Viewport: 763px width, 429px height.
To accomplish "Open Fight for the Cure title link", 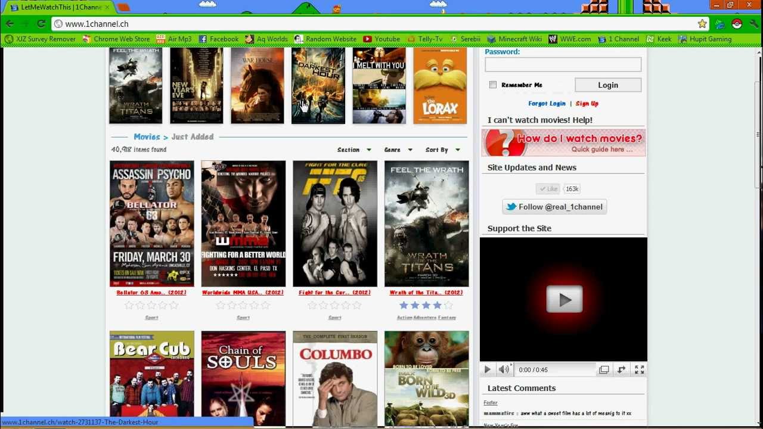I will pos(334,293).
